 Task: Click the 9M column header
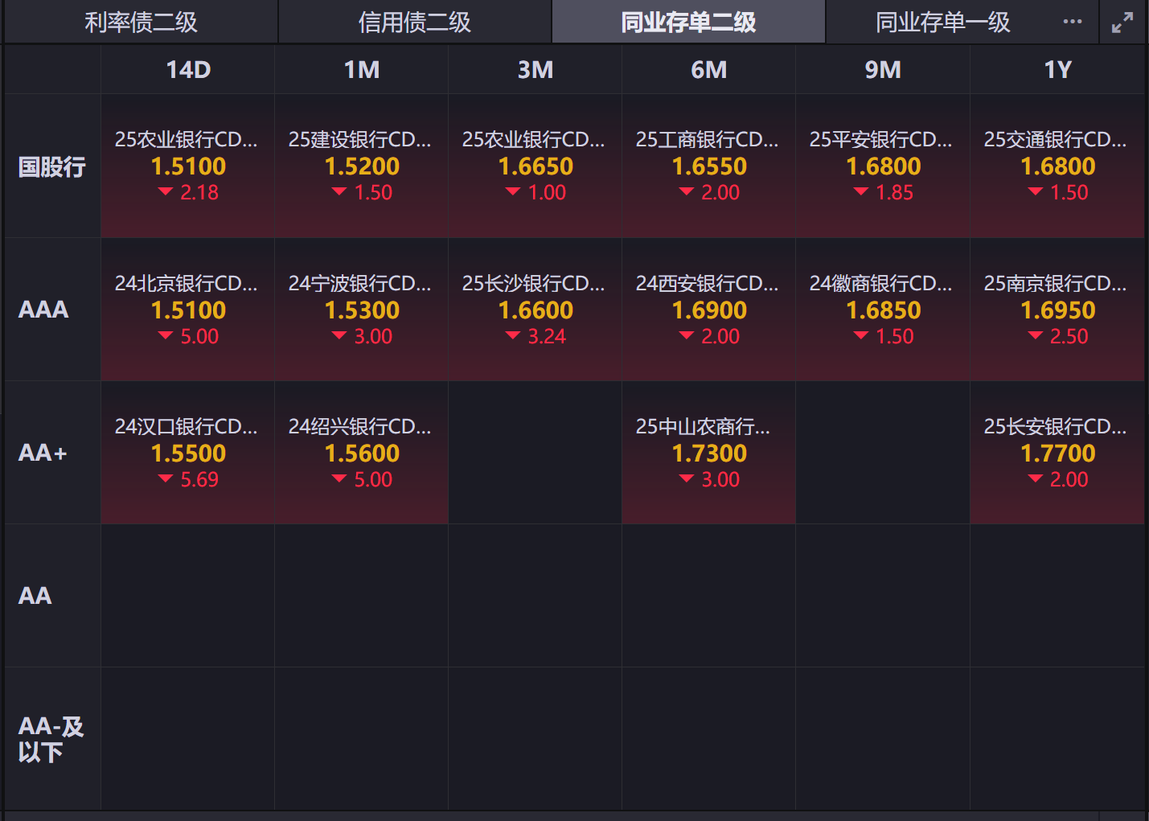pos(883,70)
